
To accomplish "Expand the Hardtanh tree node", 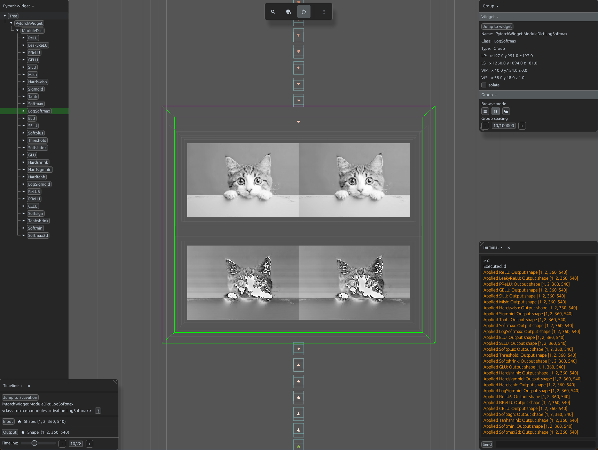I will [24, 177].
